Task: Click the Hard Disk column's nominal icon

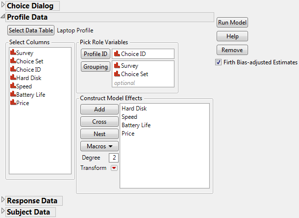Action: [13, 78]
